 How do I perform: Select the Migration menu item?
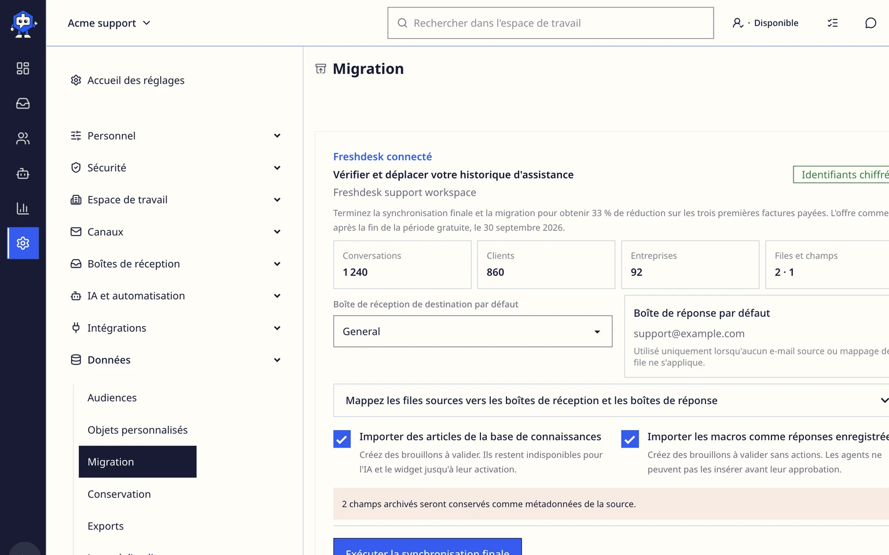click(x=138, y=461)
